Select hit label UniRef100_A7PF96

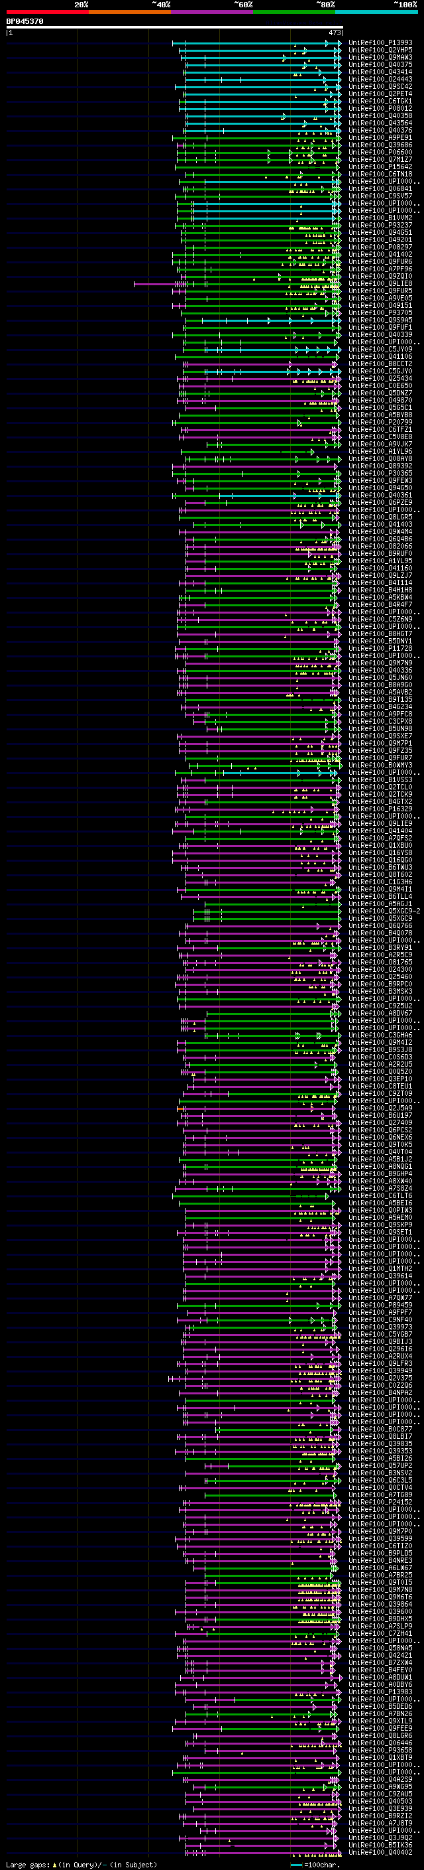[x=380, y=269]
